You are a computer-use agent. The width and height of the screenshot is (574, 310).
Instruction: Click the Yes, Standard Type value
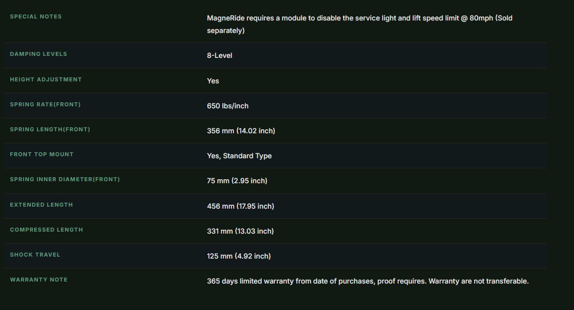coord(239,156)
